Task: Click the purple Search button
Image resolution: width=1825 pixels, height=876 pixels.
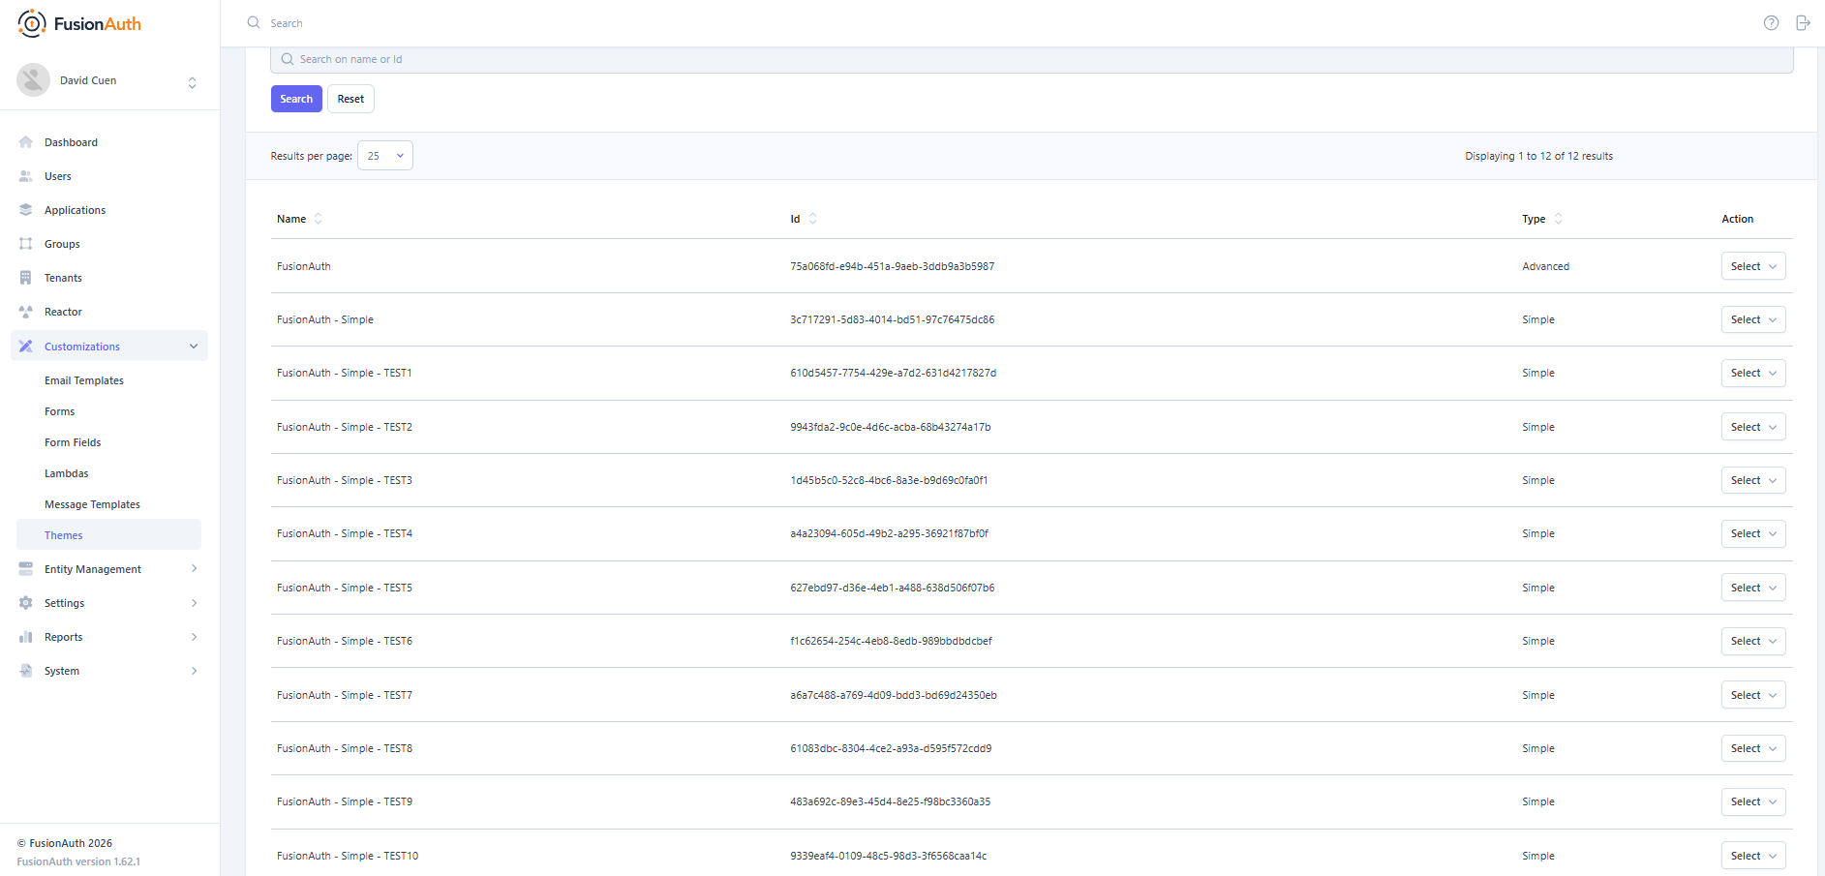Action: 296,99
